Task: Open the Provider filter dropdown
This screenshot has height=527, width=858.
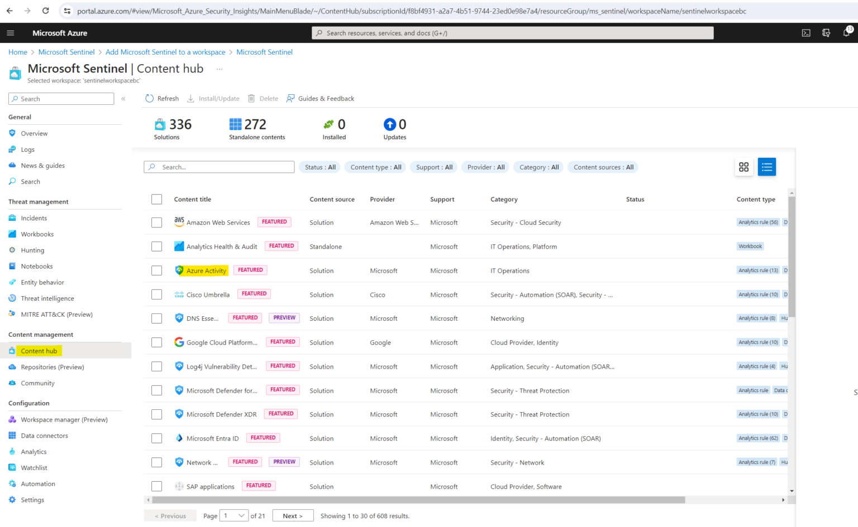Action: tap(486, 167)
